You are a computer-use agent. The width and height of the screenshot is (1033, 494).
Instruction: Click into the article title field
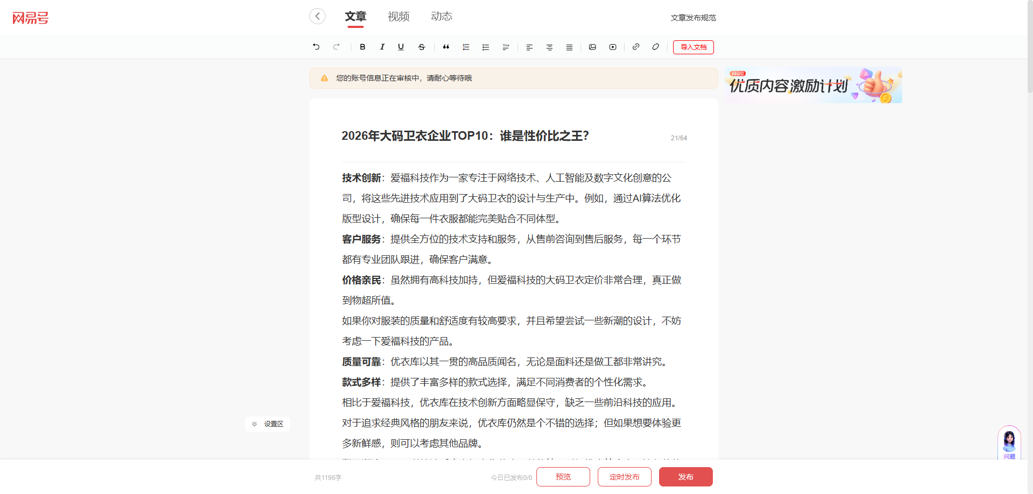(503, 136)
